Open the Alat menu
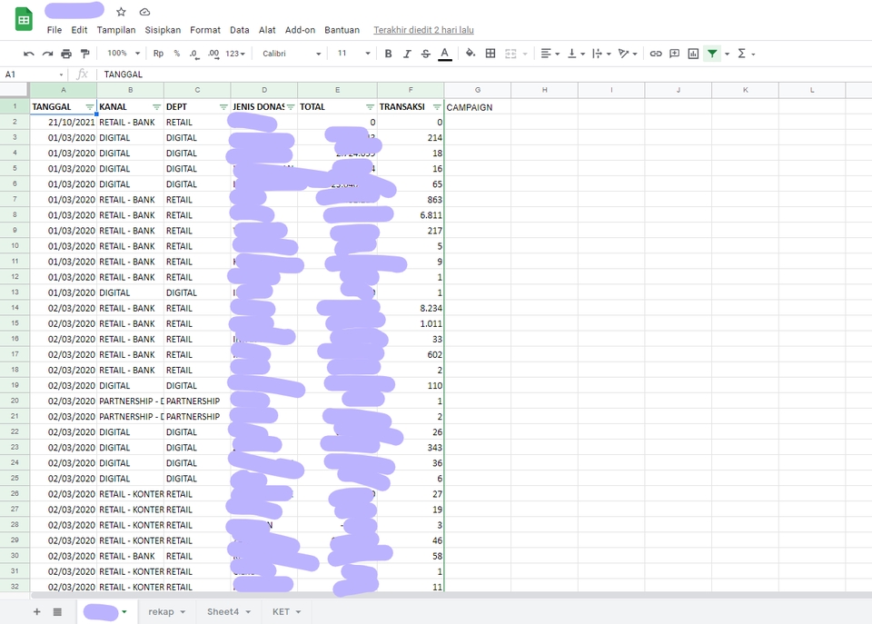The height and width of the screenshot is (624, 872). click(267, 30)
